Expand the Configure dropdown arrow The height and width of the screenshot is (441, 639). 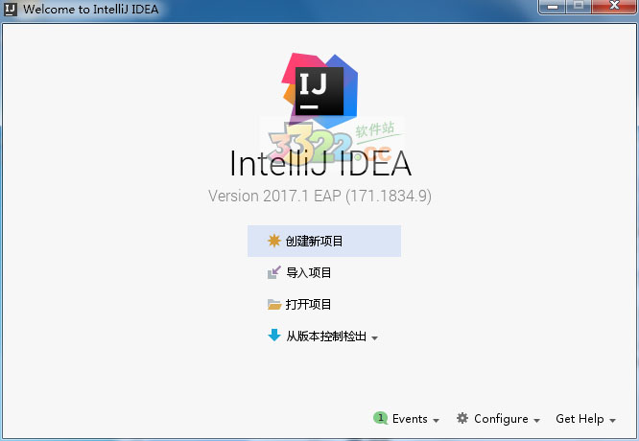(536, 420)
